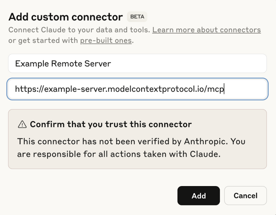Open the "Learn more about connectors" link
This screenshot has height=215, width=276.
pyautogui.click(x=206, y=30)
